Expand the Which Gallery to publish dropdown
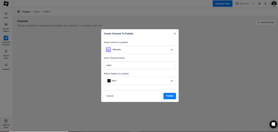 click(x=140, y=81)
